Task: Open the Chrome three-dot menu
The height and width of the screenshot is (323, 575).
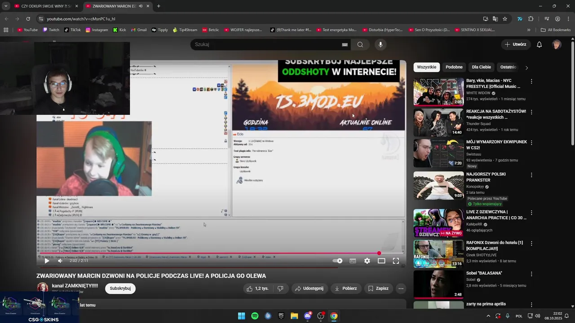Action: [x=568, y=19]
